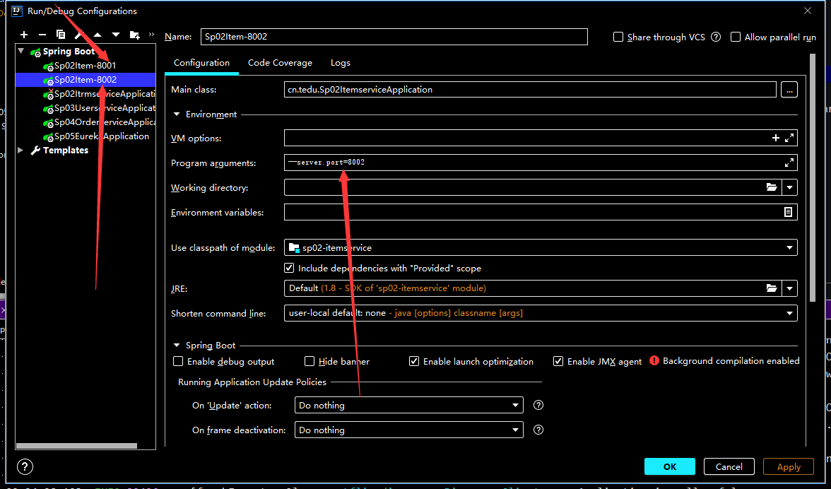The image size is (831, 489).
Task: Enable debug output checkbox
Action: (178, 361)
